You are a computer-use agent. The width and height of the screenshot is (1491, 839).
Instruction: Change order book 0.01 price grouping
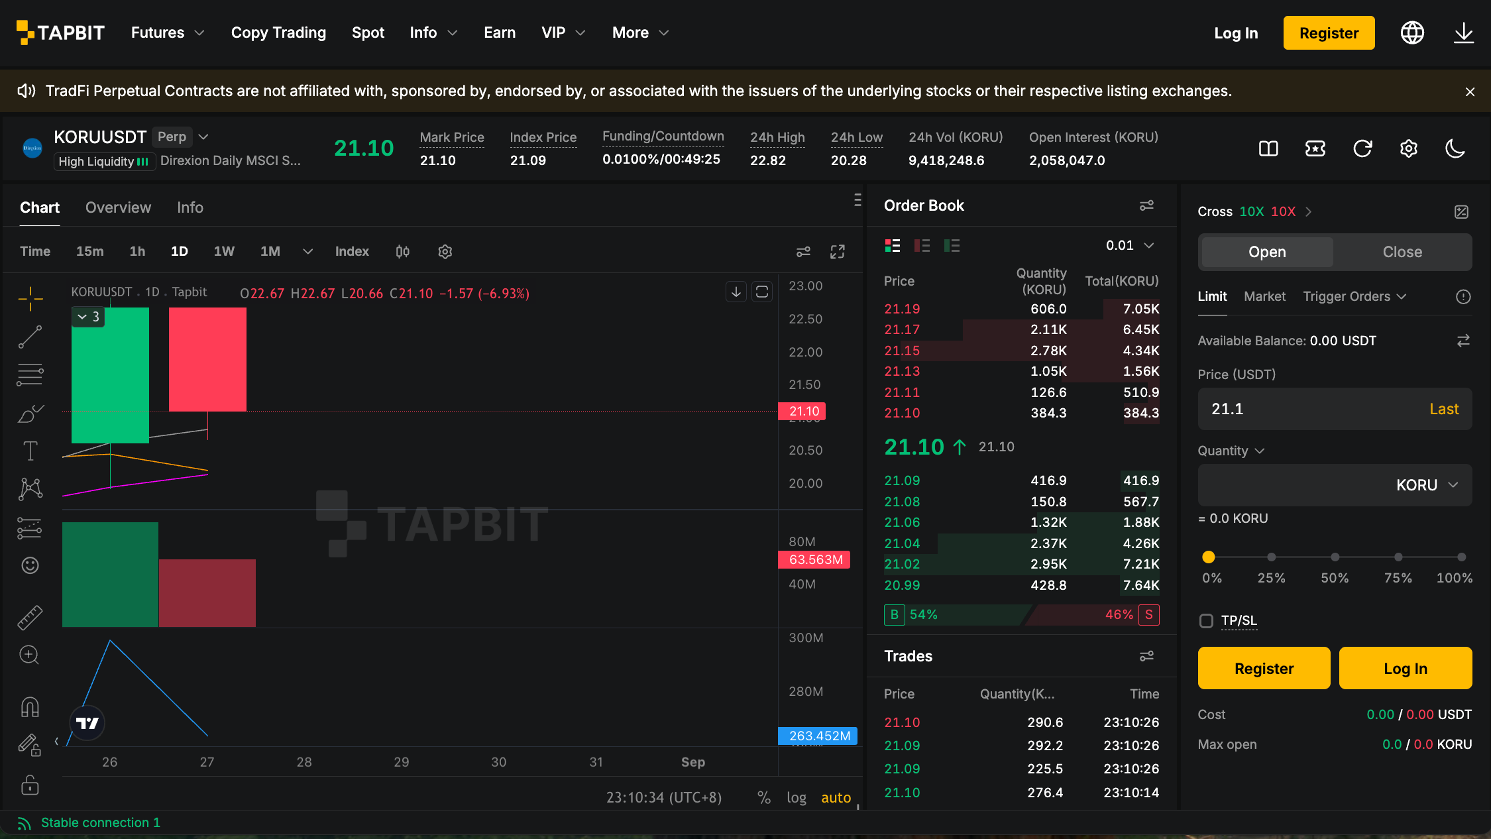[1131, 245]
